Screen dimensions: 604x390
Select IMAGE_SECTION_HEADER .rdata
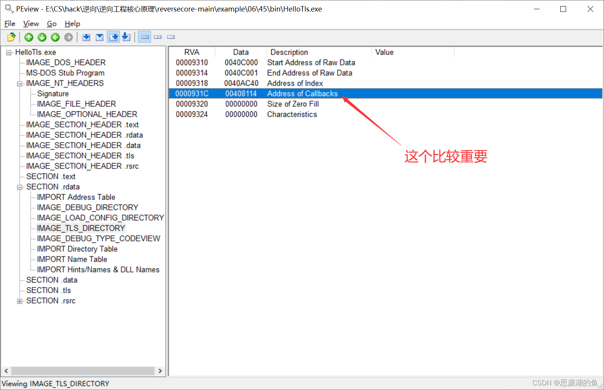pyautogui.click(x=84, y=135)
